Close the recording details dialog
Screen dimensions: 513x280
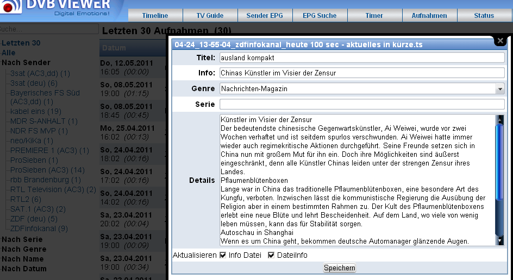click(x=500, y=41)
